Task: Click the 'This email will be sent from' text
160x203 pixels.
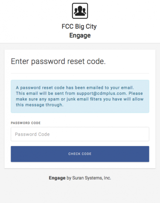Action: [x=46, y=93]
